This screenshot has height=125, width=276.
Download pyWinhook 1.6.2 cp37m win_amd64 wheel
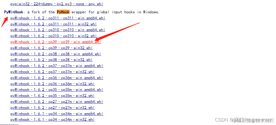(x=57, y=66)
